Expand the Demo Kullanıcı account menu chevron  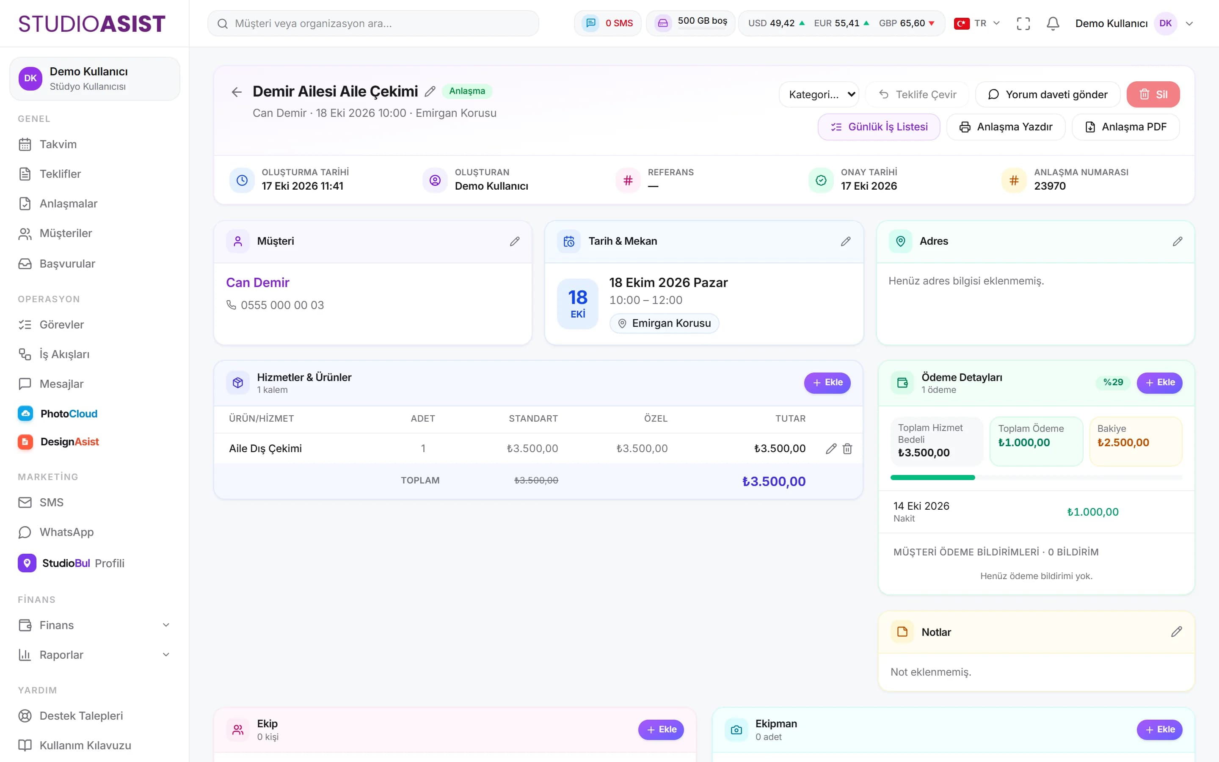tap(1189, 23)
